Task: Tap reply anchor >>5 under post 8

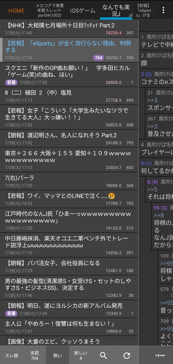Action: tap(152, 189)
